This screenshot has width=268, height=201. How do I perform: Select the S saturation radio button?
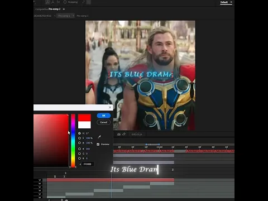(79, 138)
